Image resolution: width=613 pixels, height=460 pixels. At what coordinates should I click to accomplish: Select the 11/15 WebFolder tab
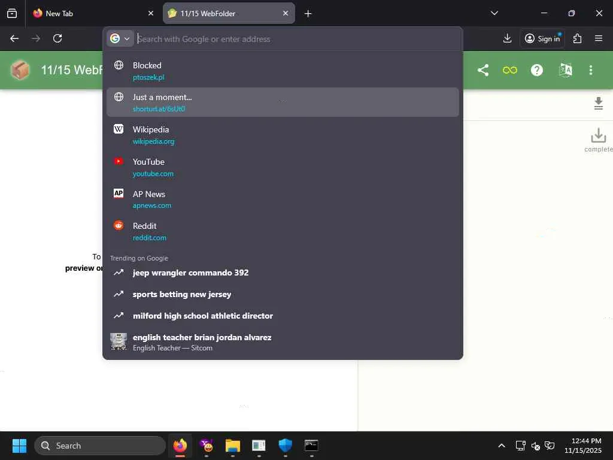[x=229, y=13]
